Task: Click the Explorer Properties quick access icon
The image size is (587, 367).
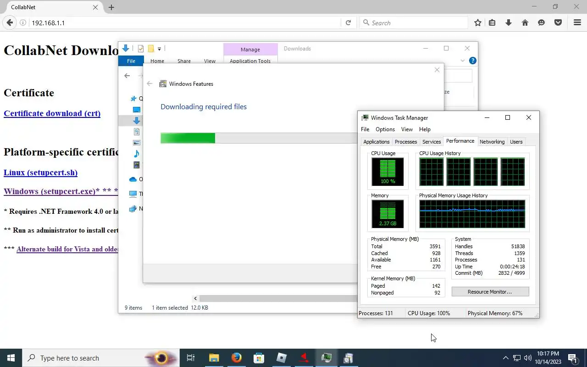Action: (141, 49)
